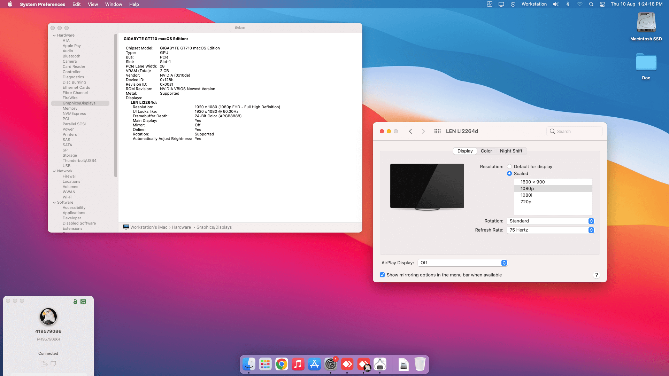Click the Bluetooth icon in menu bar

568,4
